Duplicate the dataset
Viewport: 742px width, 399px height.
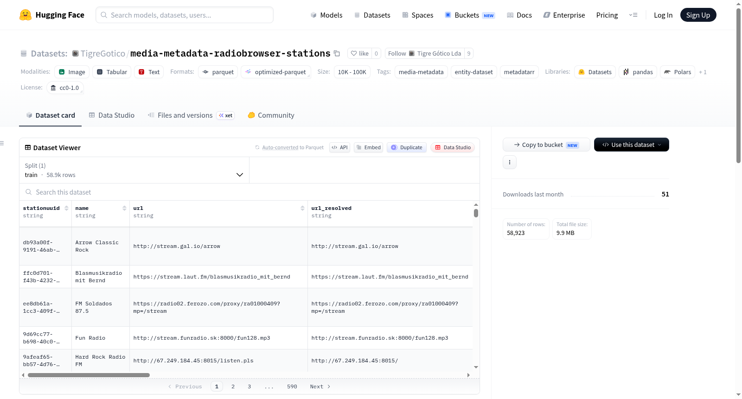point(407,147)
